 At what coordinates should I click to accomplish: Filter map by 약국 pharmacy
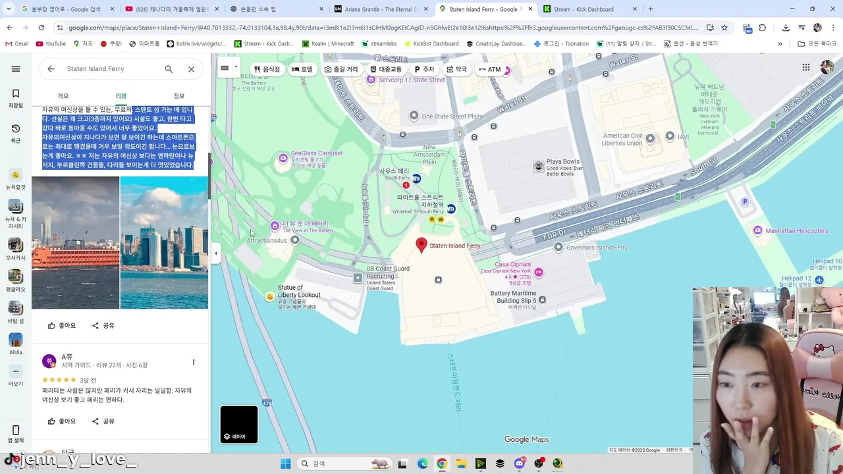click(456, 69)
